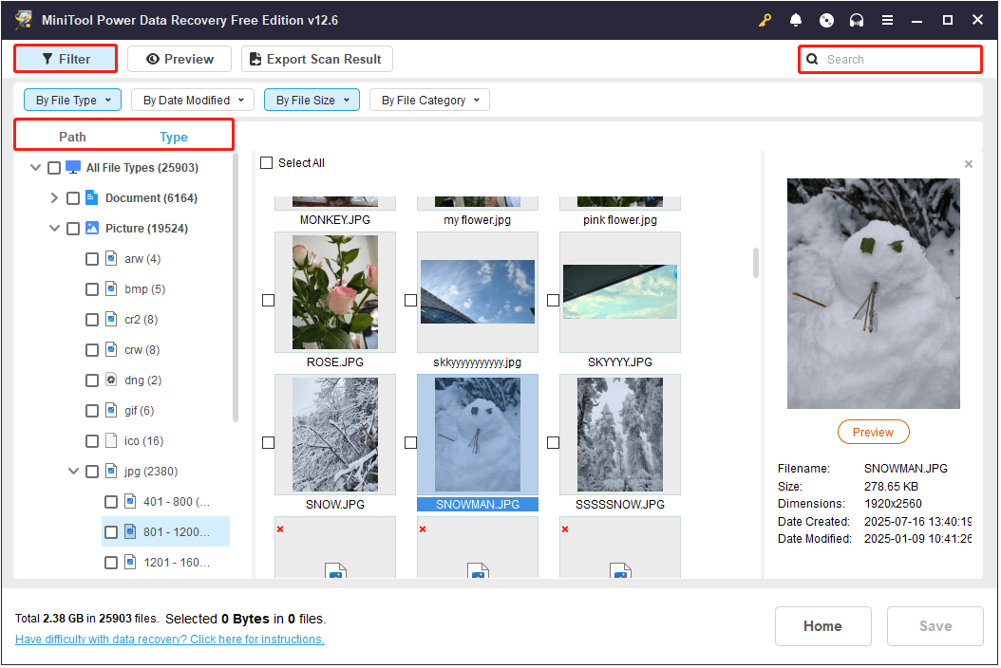Click the bell notification icon

pos(796,19)
